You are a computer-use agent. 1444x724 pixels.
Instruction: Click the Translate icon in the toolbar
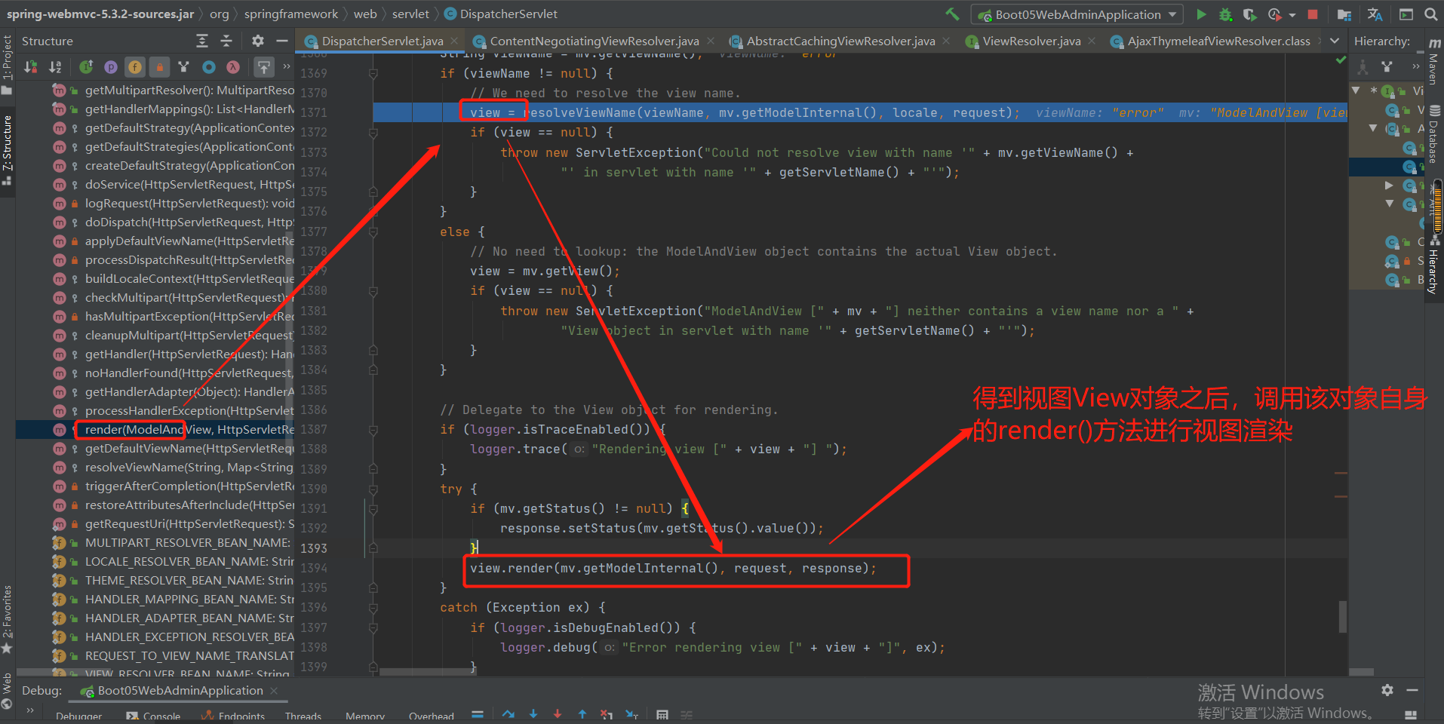pyautogui.click(x=1375, y=14)
